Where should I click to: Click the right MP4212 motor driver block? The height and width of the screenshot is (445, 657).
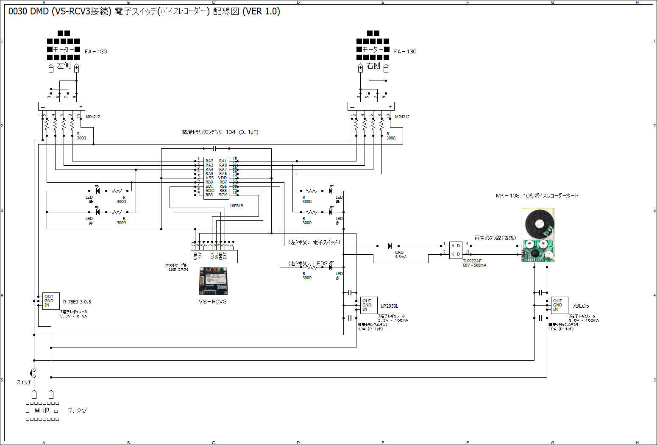[x=371, y=106]
